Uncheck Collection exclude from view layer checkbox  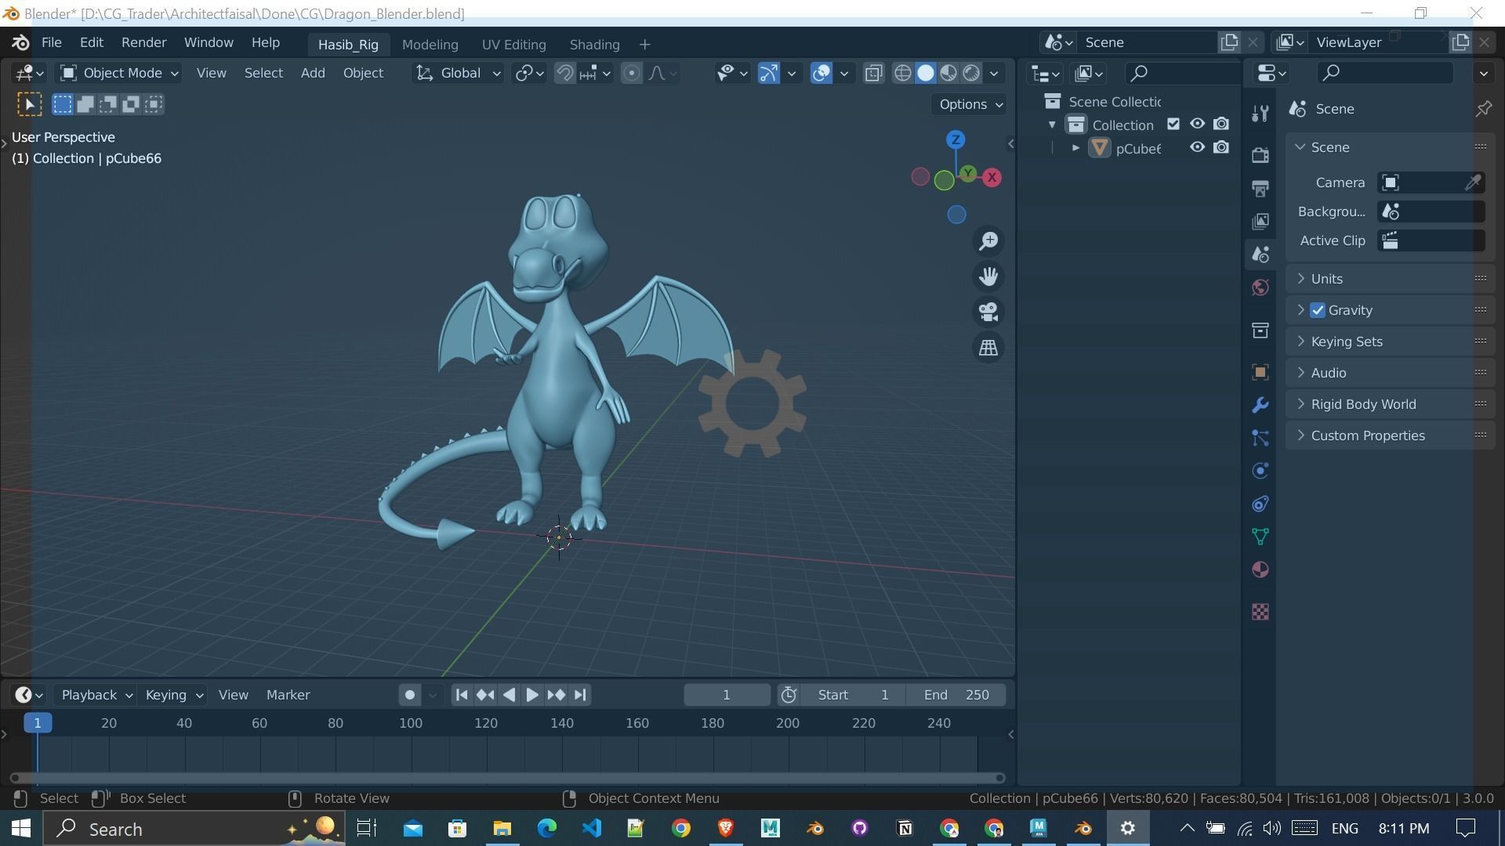coord(1173,125)
